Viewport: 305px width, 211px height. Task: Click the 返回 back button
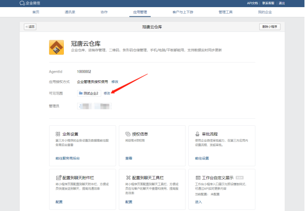pyautogui.click(x=30, y=26)
